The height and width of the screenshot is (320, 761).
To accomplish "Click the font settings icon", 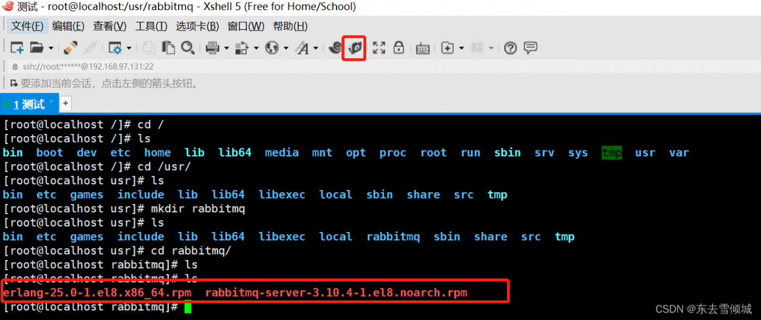I will [x=302, y=48].
